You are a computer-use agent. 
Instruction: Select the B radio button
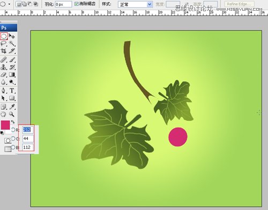point(13,147)
